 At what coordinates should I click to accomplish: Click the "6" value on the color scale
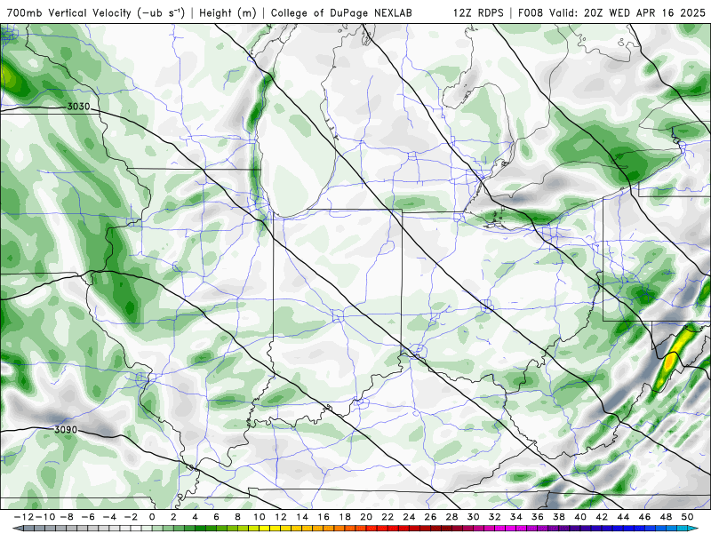(x=216, y=517)
